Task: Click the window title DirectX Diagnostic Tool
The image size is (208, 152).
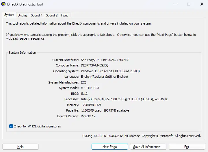Action: [x=25, y=4]
